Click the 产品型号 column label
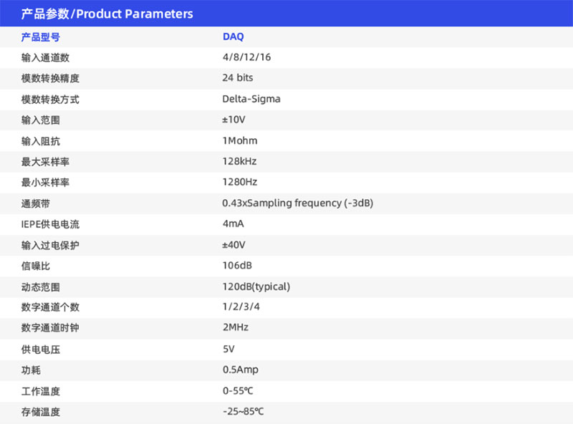Image resolution: width=573 pixels, height=424 pixels. (40, 37)
